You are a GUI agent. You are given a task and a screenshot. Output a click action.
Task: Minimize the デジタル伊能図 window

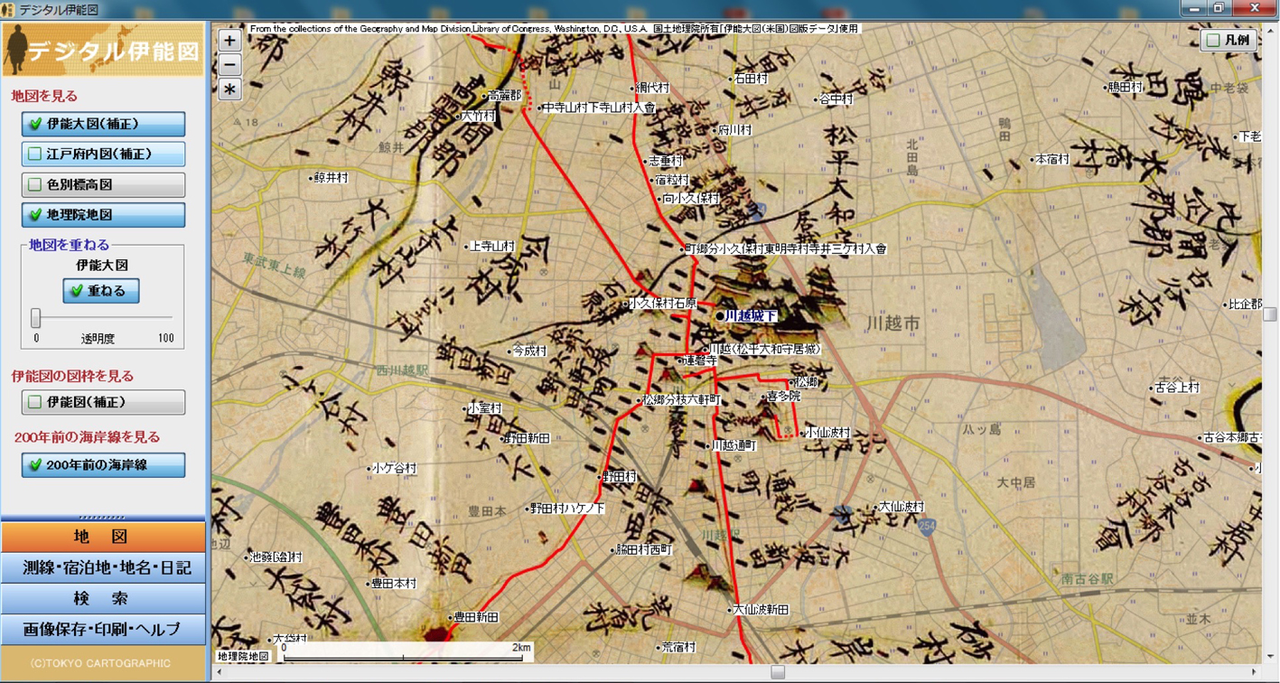pyautogui.click(x=1194, y=8)
